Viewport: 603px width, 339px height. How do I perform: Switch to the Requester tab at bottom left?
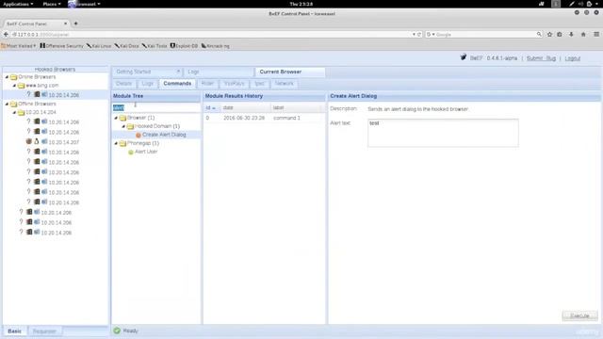tap(44, 331)
